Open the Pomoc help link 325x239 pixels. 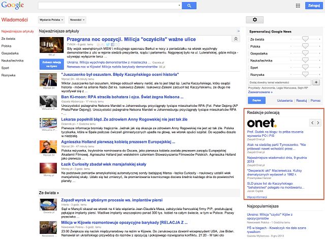pyautogui.click(x=315, y=100)
